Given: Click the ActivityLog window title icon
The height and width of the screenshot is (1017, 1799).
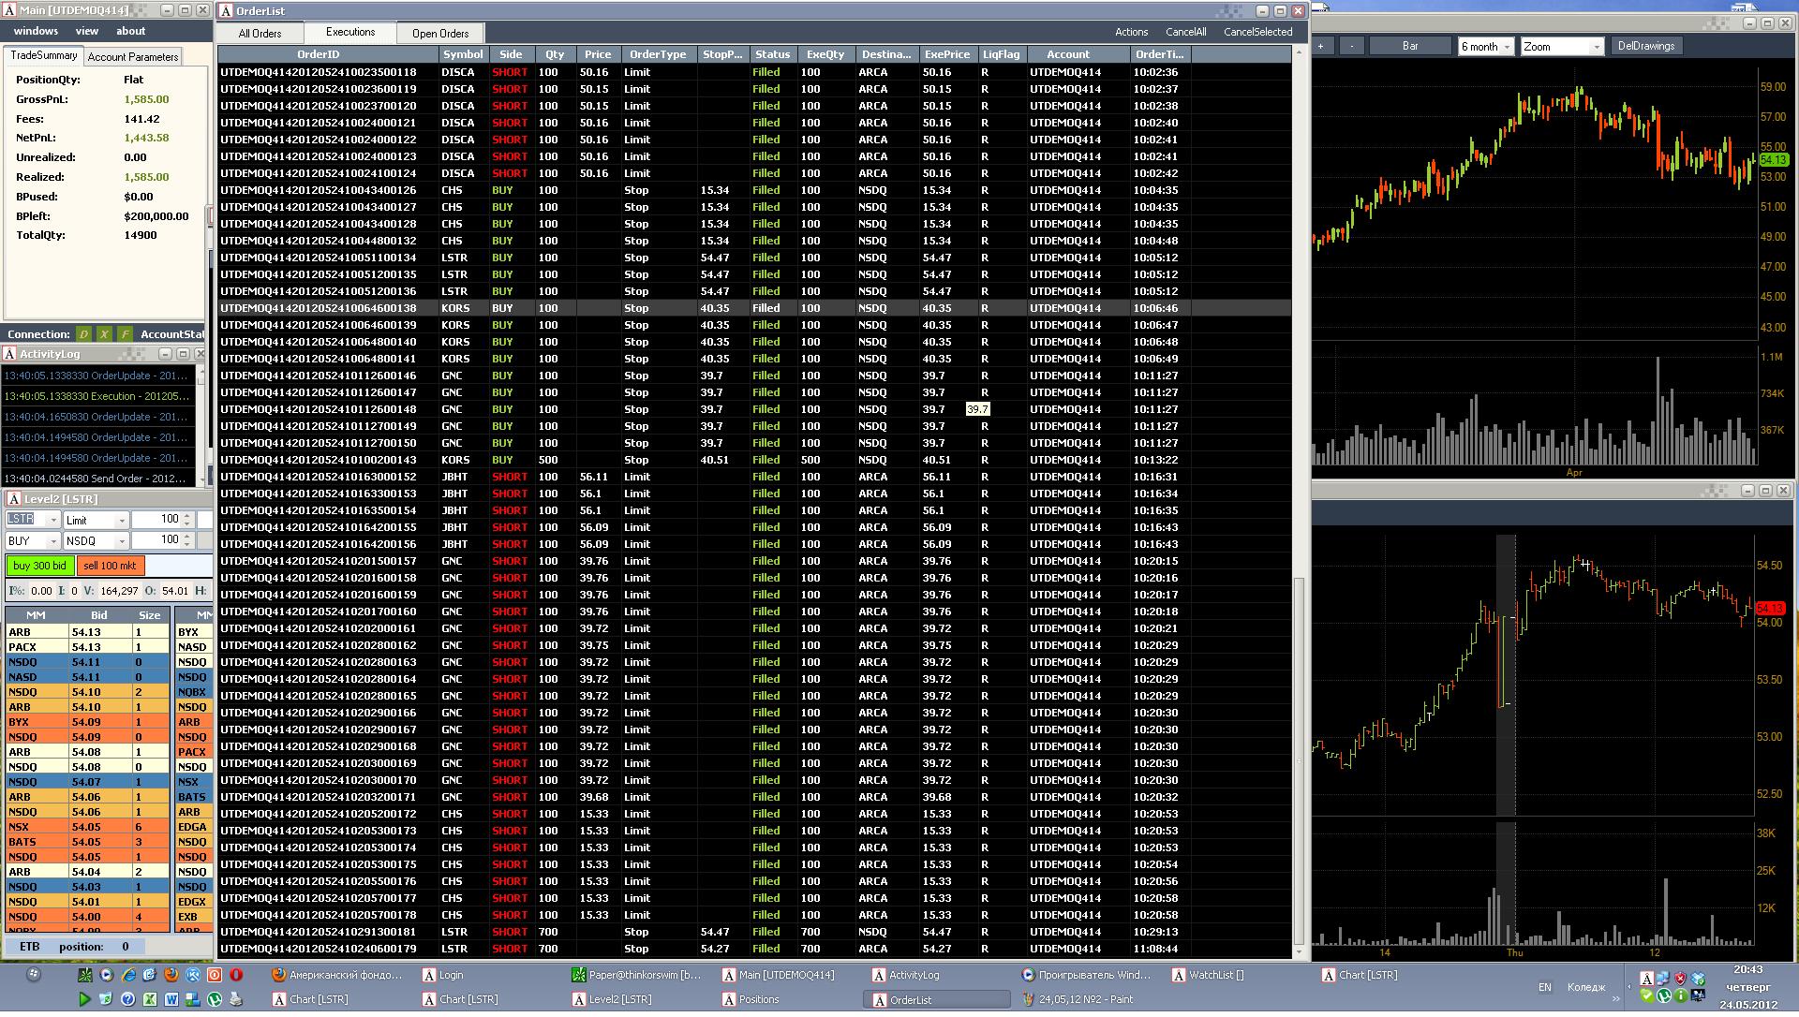Looking at the screenshot, I should point(9,354).
